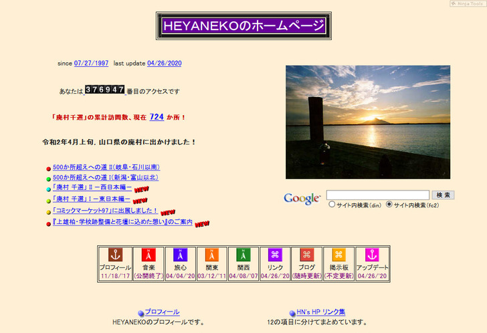Click the 724 village count link
This screenshot has height=333, width=487.
[x=157, y=117]
